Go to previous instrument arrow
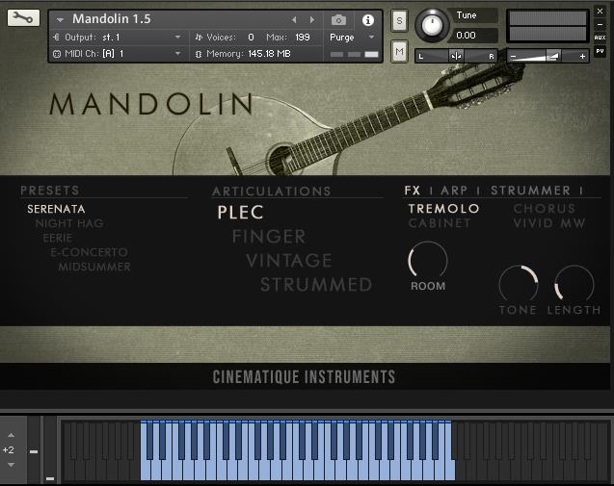Image resolution: width=614 pixels, height=486 pixels. click(x=294, y=19)
